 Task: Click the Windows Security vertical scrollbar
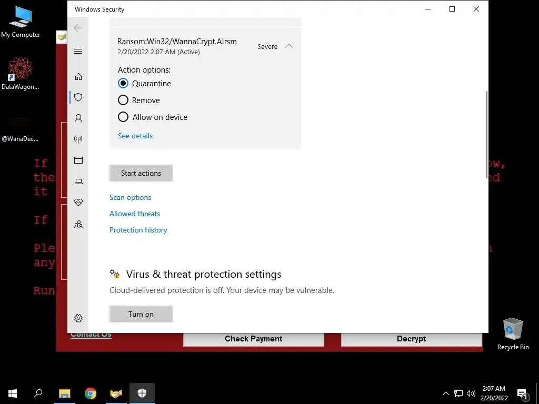pos(487,135)
